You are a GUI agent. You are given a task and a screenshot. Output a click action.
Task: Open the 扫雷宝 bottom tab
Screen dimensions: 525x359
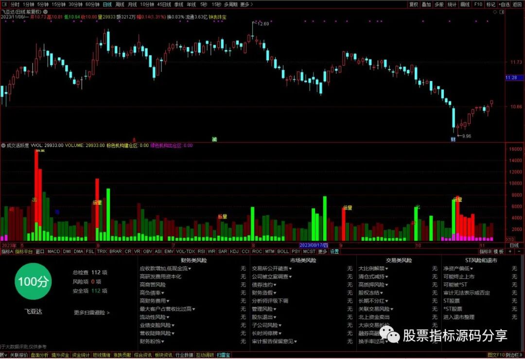(223, 355)
